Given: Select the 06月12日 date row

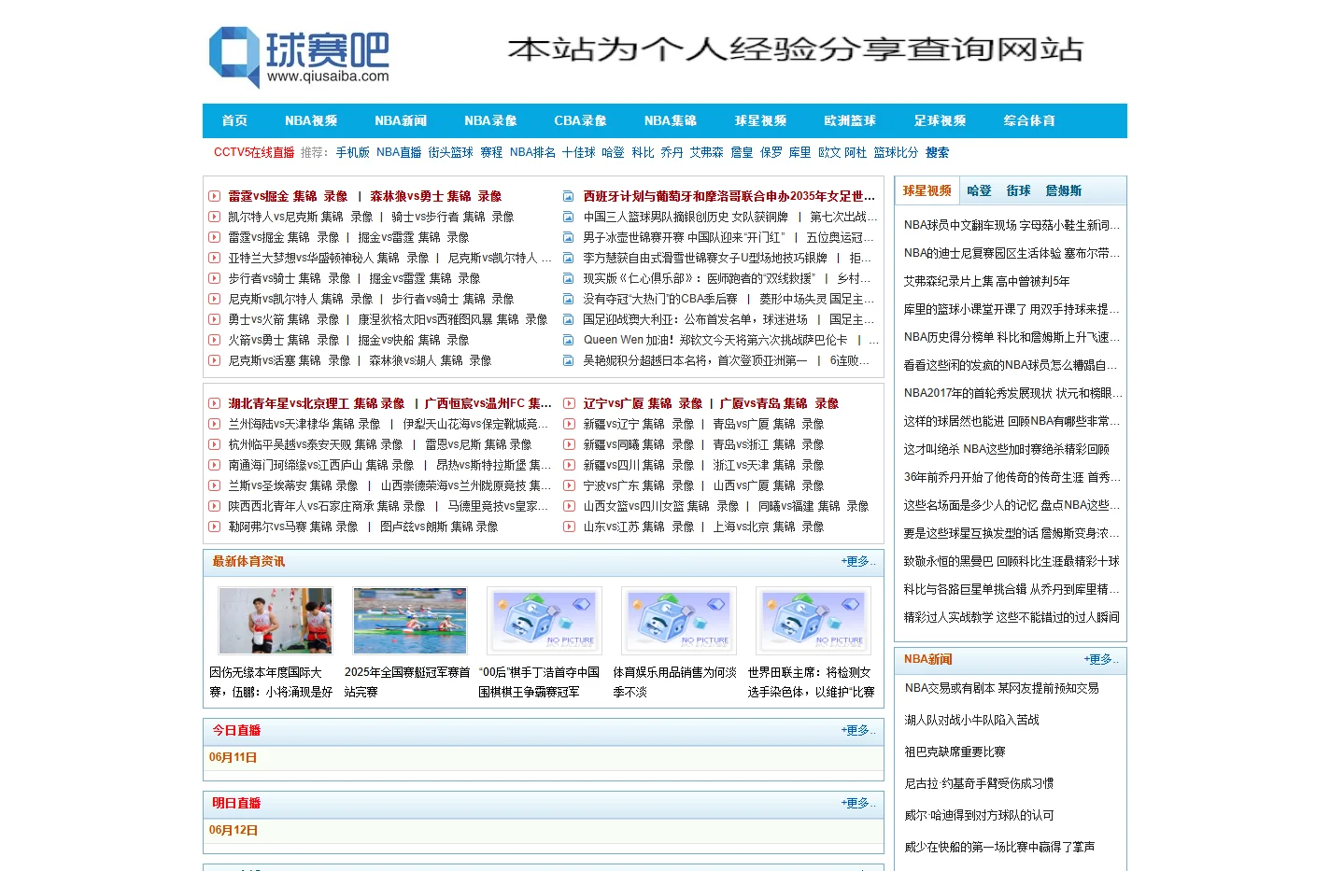Looking at the screenshot, I should click(544, 830).
